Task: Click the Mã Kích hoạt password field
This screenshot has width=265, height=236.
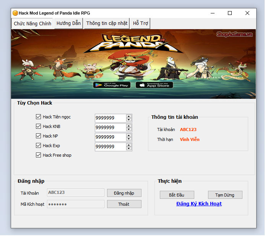Action: [75, 204]
